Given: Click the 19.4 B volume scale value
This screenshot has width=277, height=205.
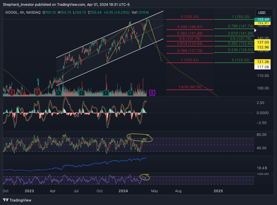Looking at the screenshot, I should 262,168.
